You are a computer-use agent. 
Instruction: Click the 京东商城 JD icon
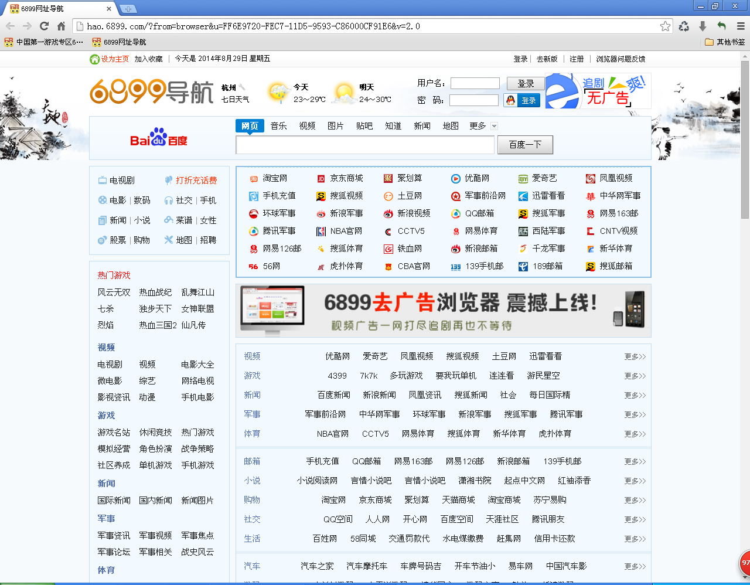(321, 179)
